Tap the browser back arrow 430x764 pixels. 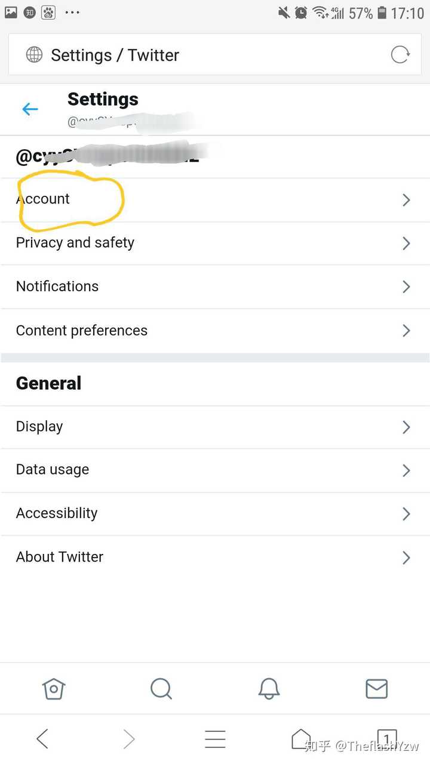(42, 739)
